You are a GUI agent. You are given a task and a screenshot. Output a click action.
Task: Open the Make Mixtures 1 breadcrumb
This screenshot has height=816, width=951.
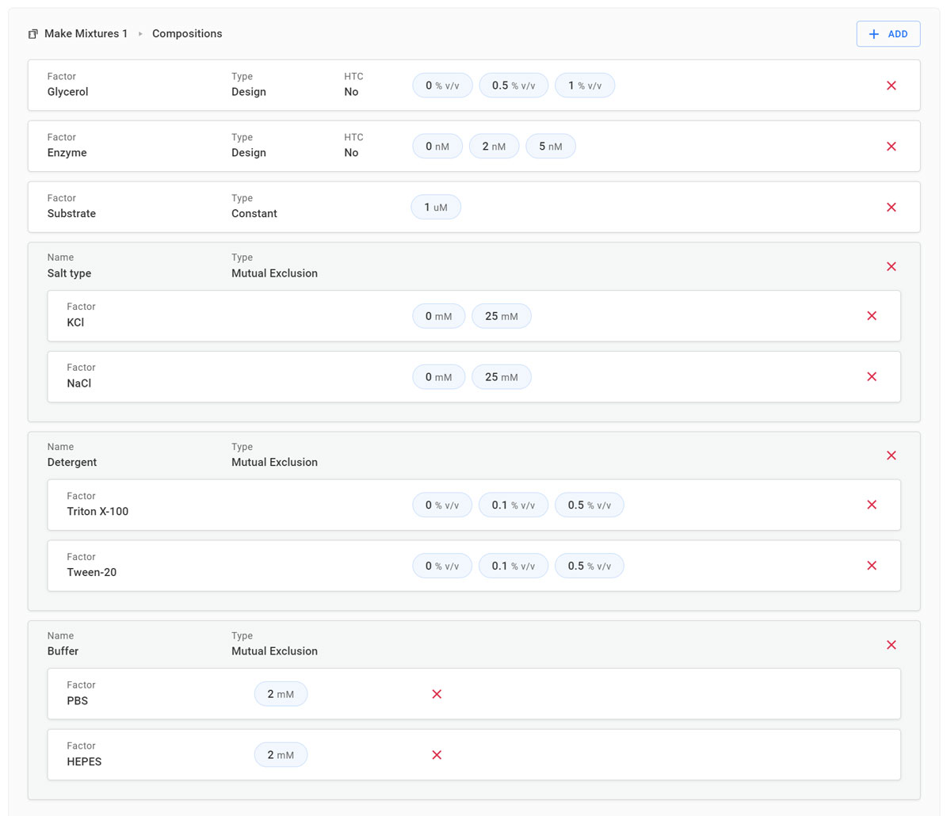(86, 34)
